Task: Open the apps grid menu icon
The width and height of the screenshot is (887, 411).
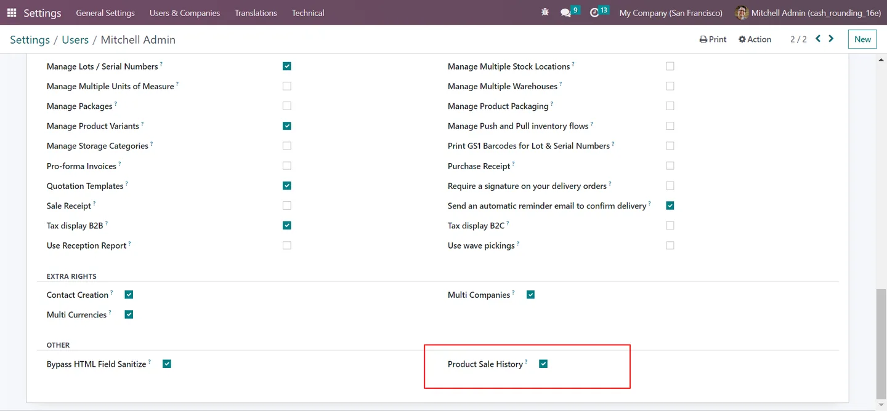Action: pos(12,12)
